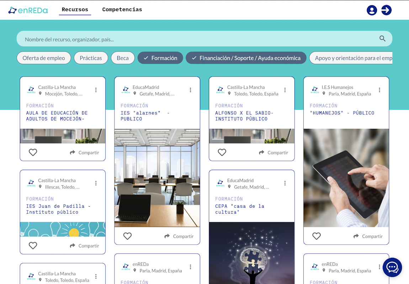The image size is (409, 284).
Task: Open the ALFONSO X EL SABIO card image strip
Action: (252, 136)
